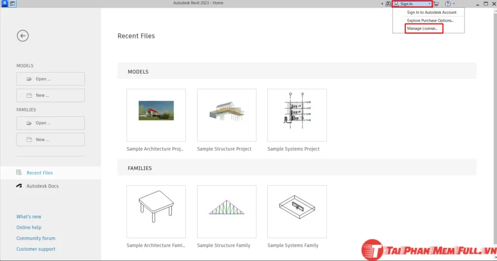
Task: Select Manage License menu item
Action: 422,29
